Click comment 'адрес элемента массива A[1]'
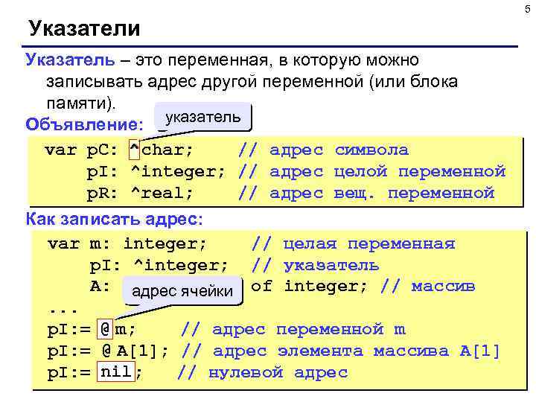The width and height of the screenshot is (536, 402). (357, 351)
